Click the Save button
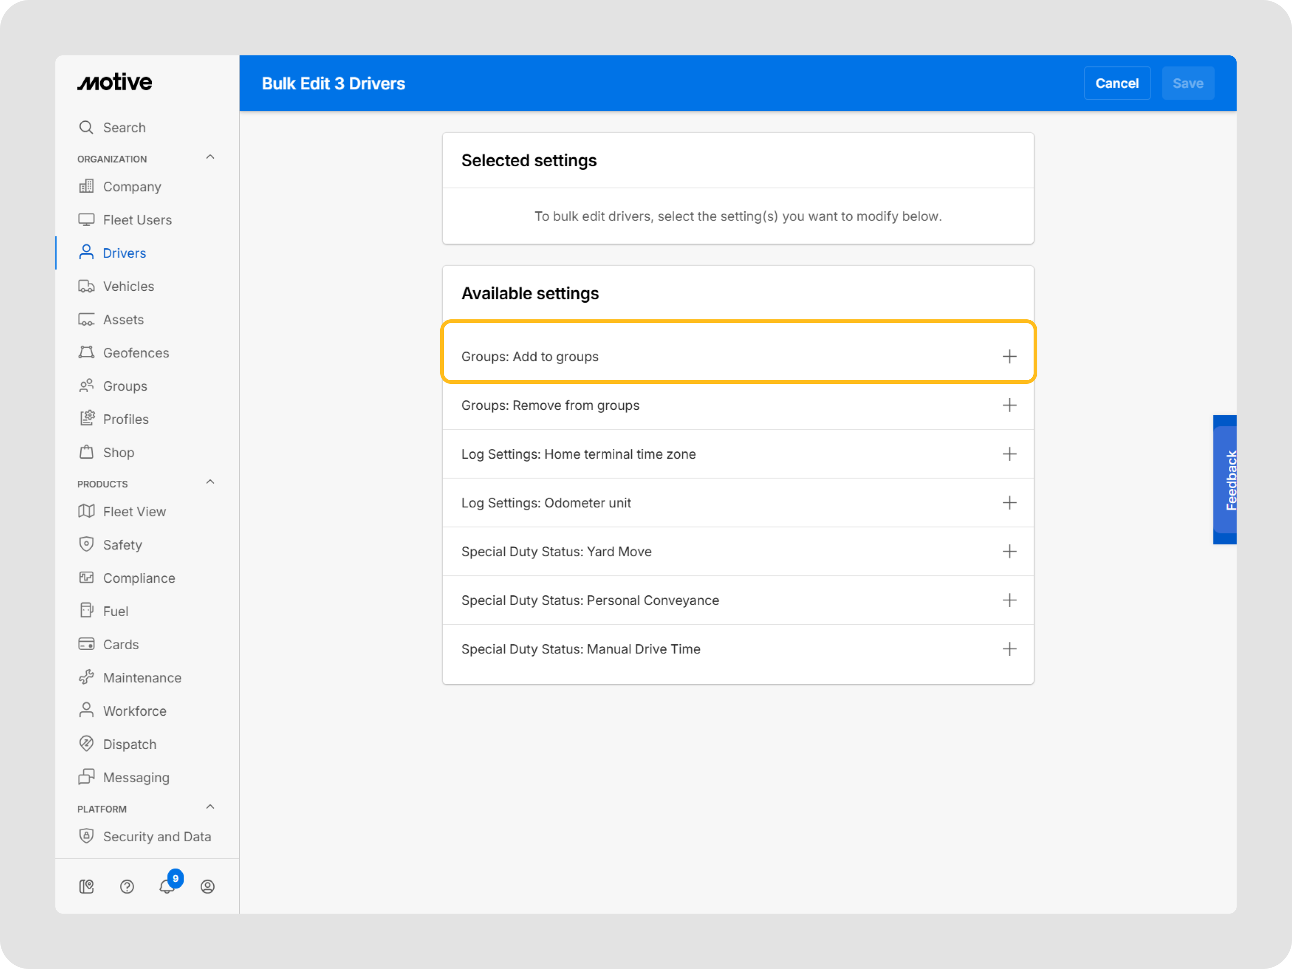 (1187, 84)
